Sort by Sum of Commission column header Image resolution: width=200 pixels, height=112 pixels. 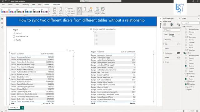coord(128,52)
